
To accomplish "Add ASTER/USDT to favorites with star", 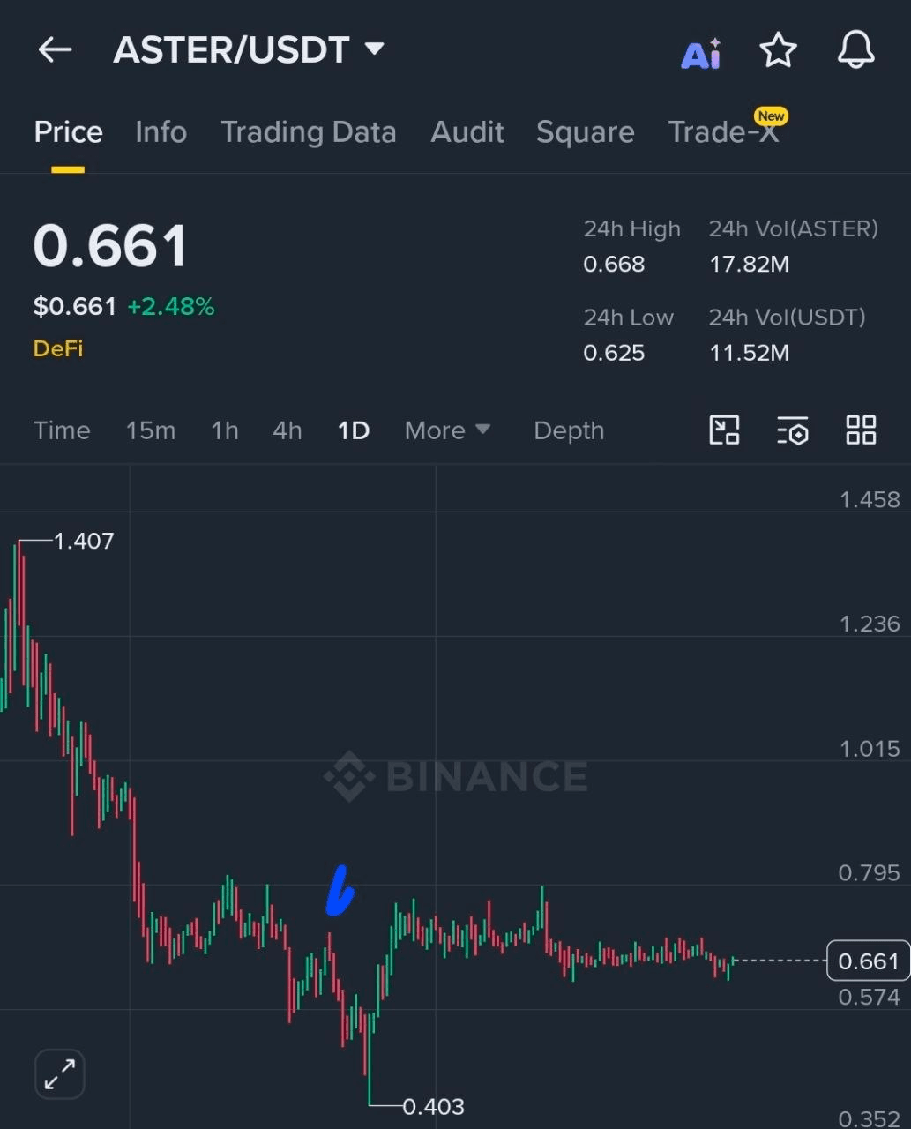I will 778,50.
